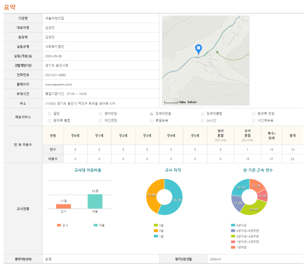Click the 교사대 아동비율 chart title
Viewport: 307px width, 266px height.
[x=87, y=170]
